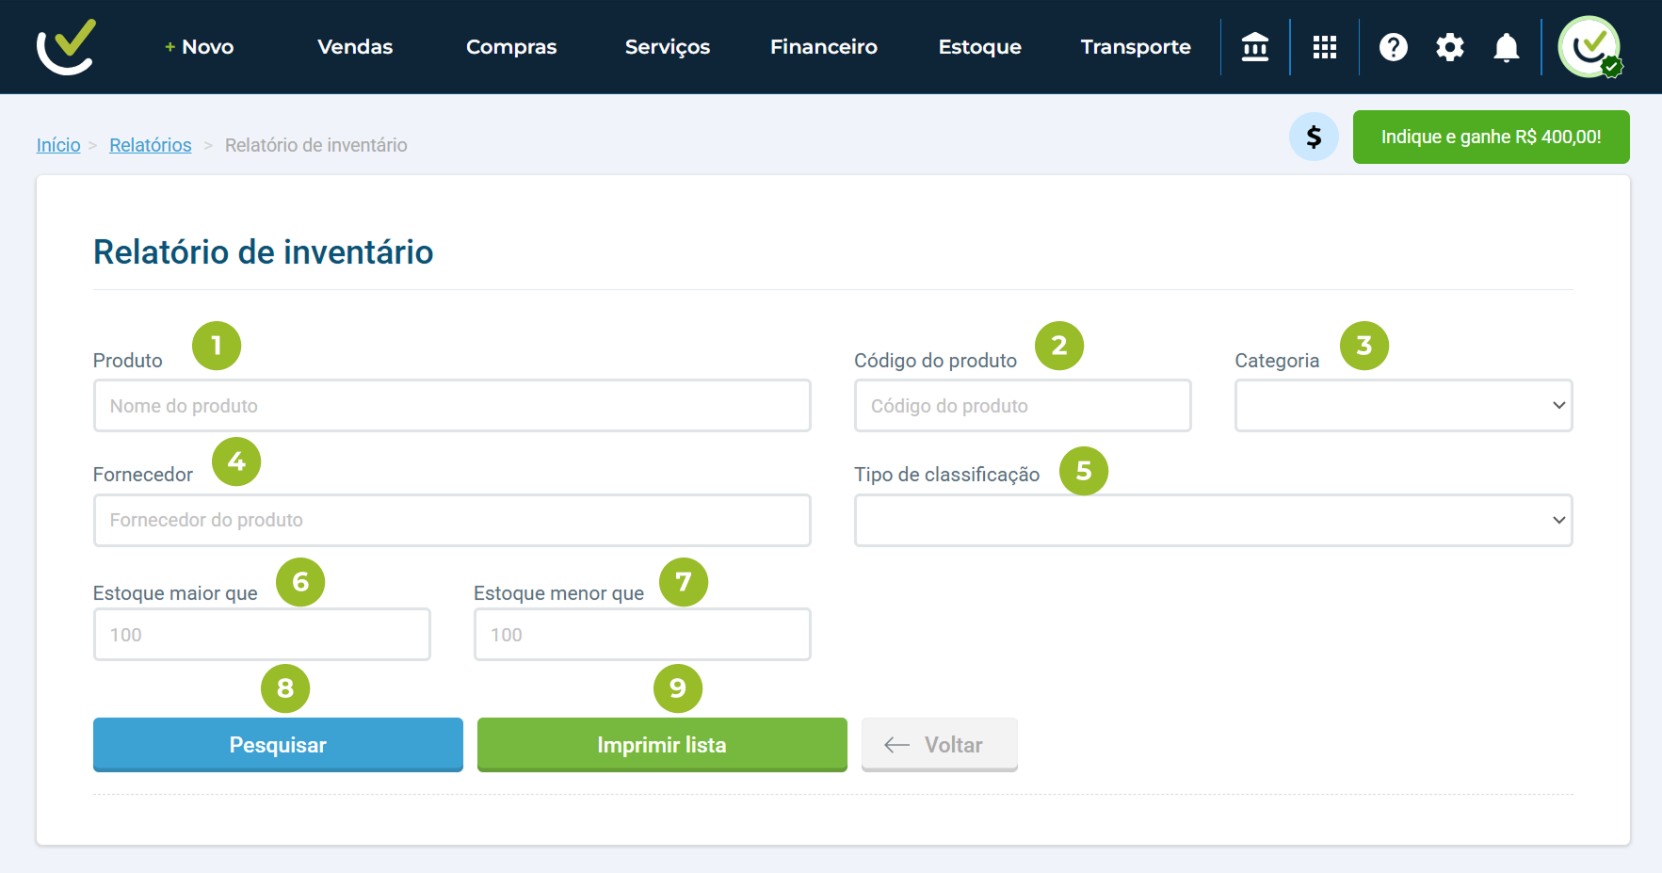
Task: Click the Pesquisar button
Action: click(x=278, y=745)
